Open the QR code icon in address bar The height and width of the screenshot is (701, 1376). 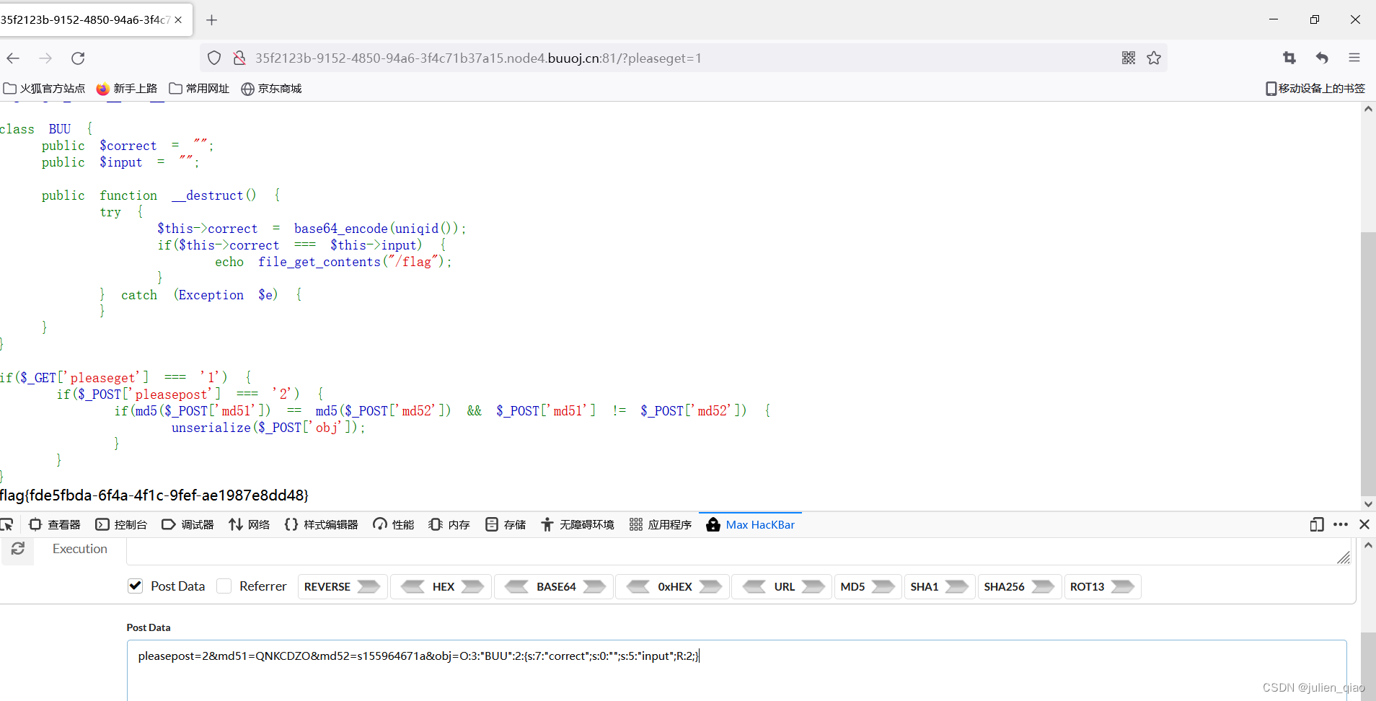(1129, 58)
